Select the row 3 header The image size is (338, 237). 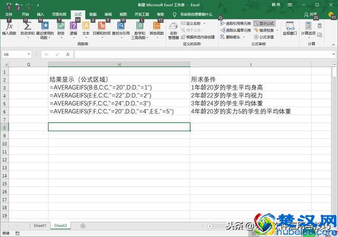[x=4, y=87]
